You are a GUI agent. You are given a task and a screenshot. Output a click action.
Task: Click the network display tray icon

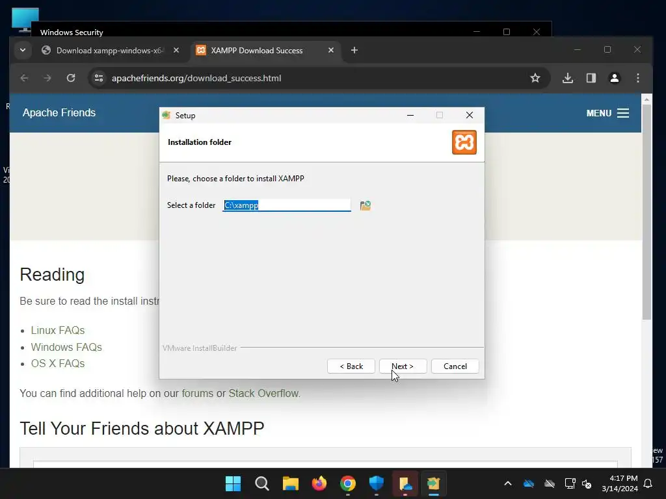coord(570,483)
